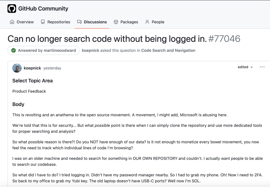Click the Answered by martinwoodward badge
Image resolution: width=270 pixels, height=187 pixels.
pos(43,50)
